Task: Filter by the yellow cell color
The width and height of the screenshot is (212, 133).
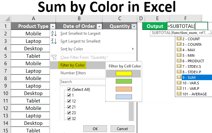Action: 123,73
